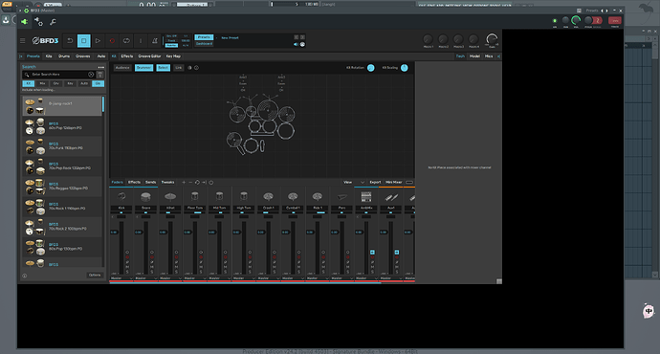660x354 pixels.
Task: Click the Ride 1 cymbal channel icon
Action: [318, 196]
